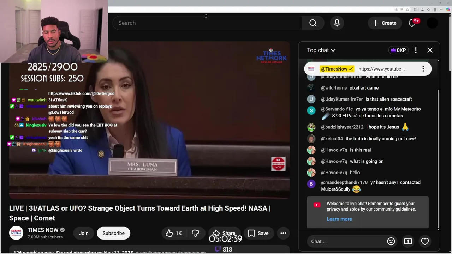Click "is this real" chat message
The image size is (452, 254).
(360, 150)
